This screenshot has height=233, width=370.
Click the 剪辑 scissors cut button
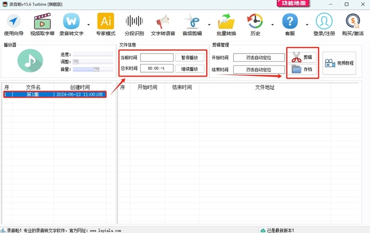click(302, 57)
